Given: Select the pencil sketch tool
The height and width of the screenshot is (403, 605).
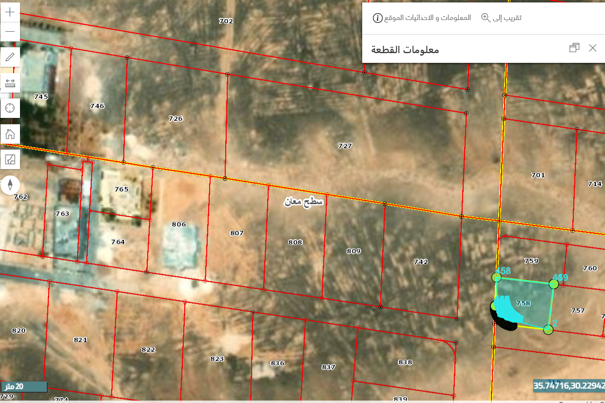Looking at the screenshot, I should click(10, 57).
